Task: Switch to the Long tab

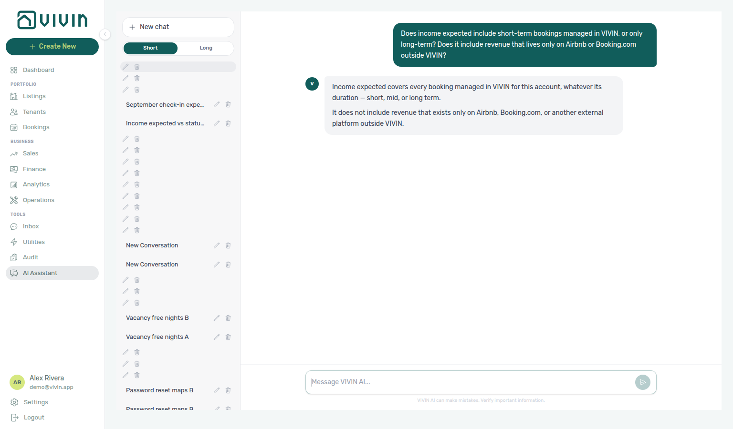Action: click(x=206, y=48)
